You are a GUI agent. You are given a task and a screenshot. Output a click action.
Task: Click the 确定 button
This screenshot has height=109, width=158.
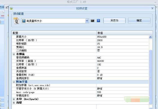[139, 21]
